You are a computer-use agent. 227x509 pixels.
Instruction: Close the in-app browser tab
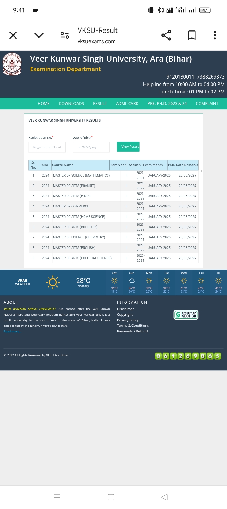13,35
